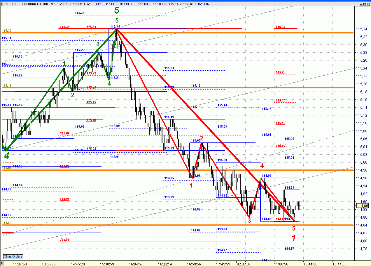The width and height of the screenshot is (371, 266).
Task: Click the blue 115.31 level label
Action: [7, 38]
